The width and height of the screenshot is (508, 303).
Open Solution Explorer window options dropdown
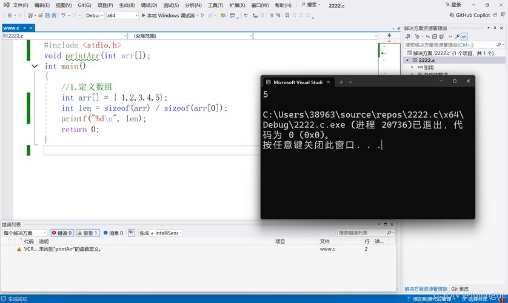489,28
